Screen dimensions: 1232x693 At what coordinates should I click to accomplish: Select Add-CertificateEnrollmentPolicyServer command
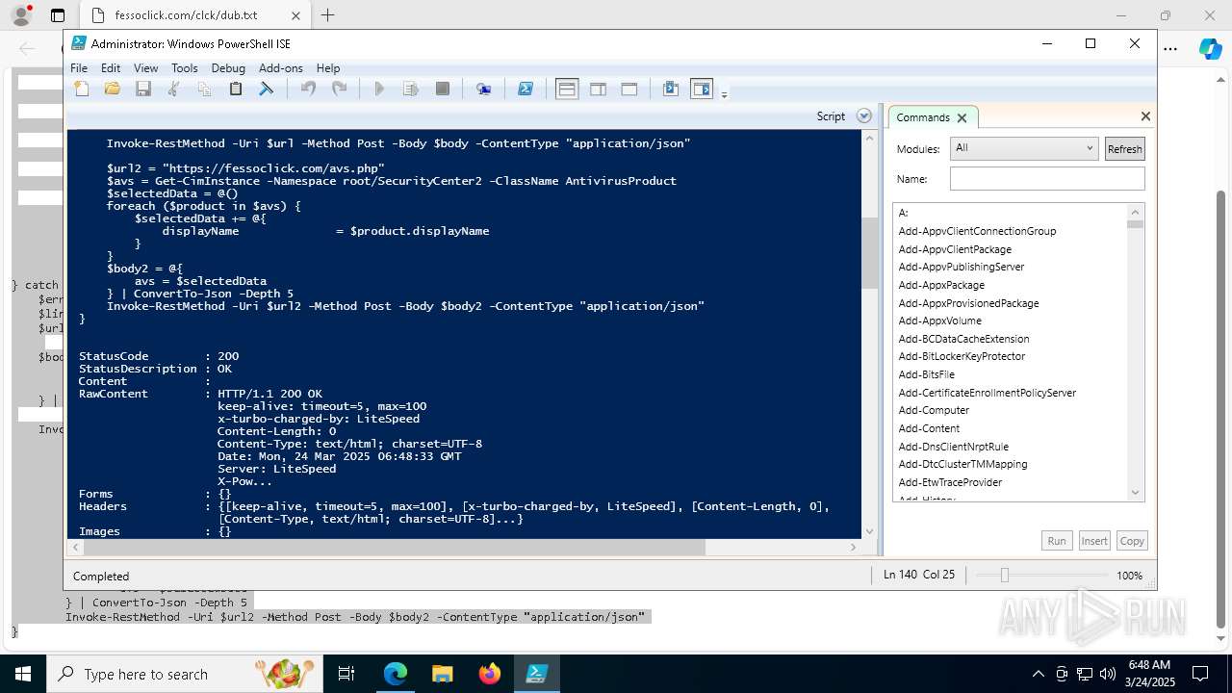tap(987, 393)
